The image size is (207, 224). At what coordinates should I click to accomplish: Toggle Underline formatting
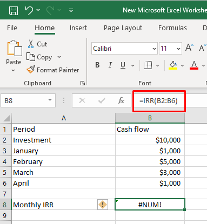click(x=123, y=65)
